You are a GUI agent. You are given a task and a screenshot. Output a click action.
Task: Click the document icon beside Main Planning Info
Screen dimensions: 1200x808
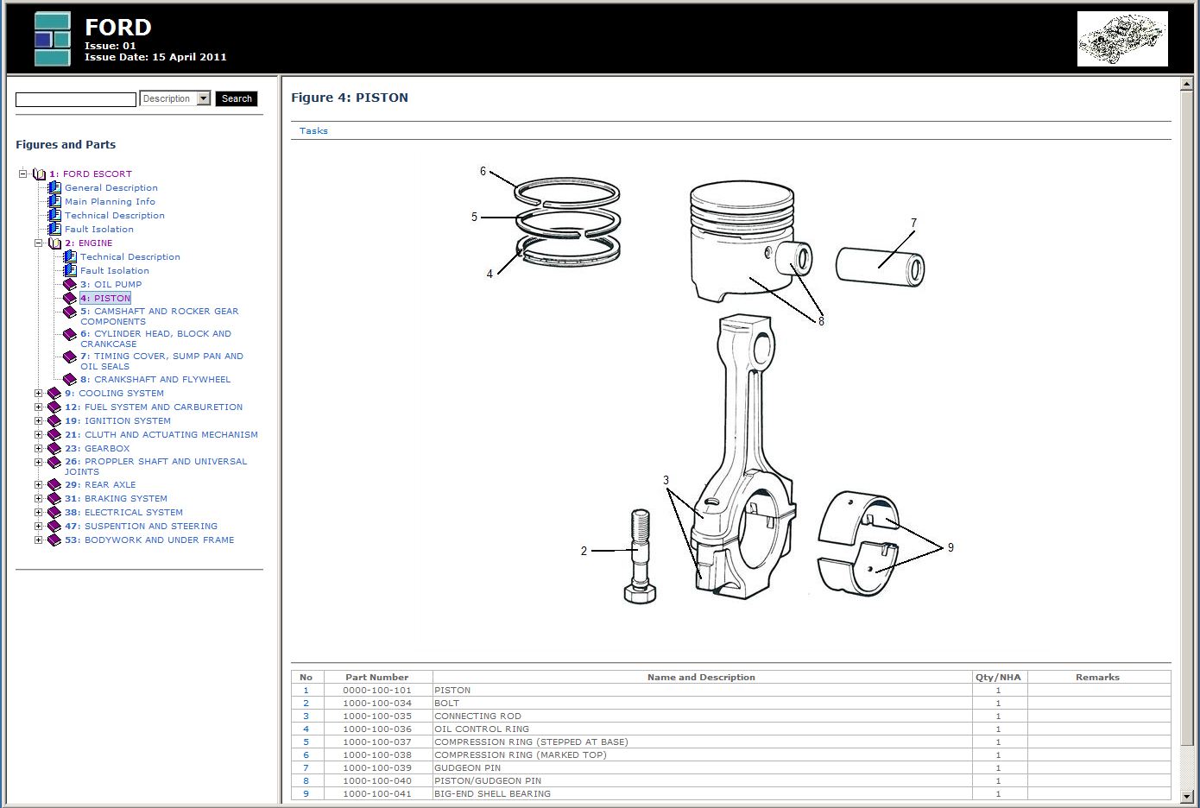click(x=54, y=201)
